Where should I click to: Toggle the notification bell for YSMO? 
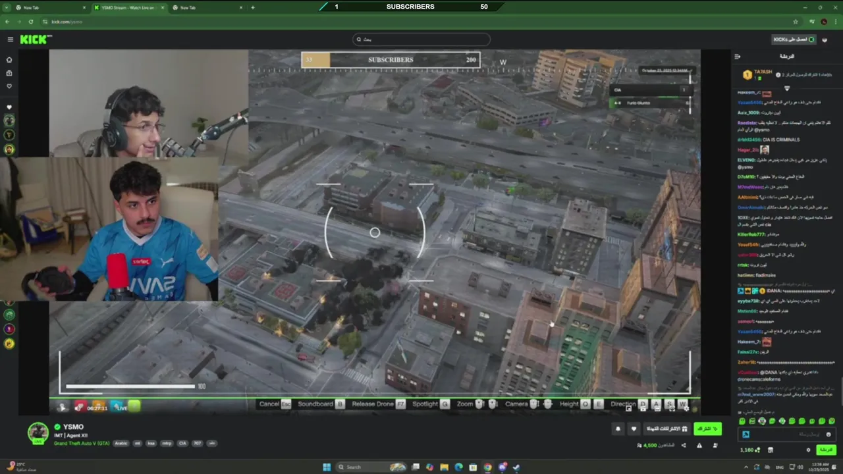618,429
